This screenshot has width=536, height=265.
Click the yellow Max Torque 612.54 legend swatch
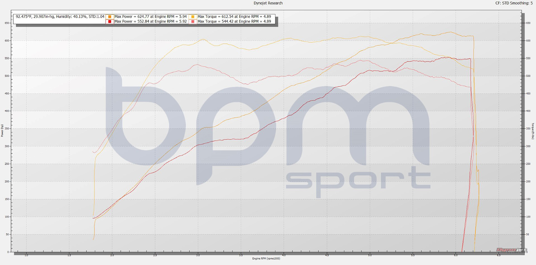point(192,16)
